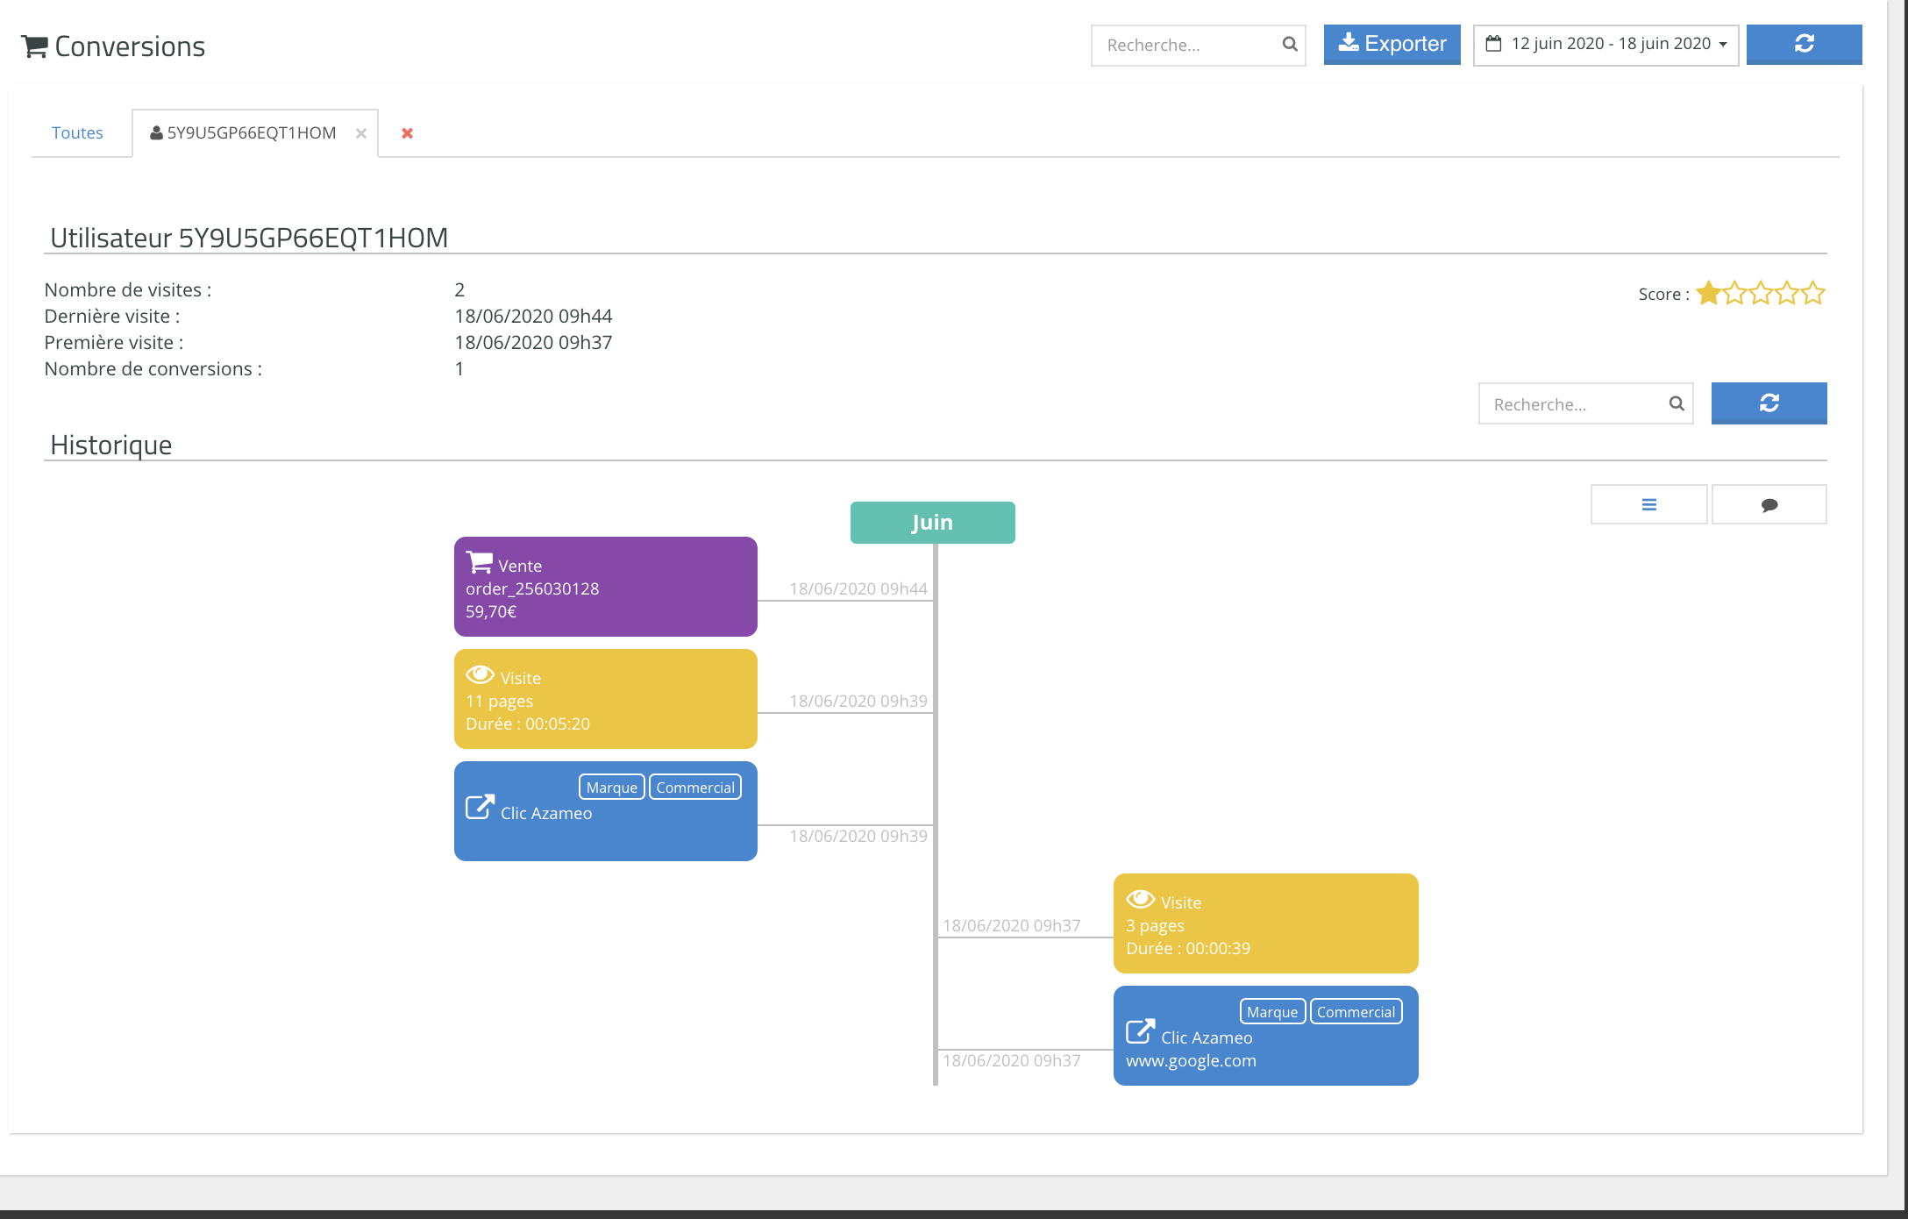Click the eye Visite icon (3 pages)
The width and height of the screenshot is (1908, 1219).
1139,901
